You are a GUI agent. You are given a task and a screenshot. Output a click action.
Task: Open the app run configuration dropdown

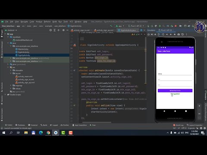(x=120, y=26)
